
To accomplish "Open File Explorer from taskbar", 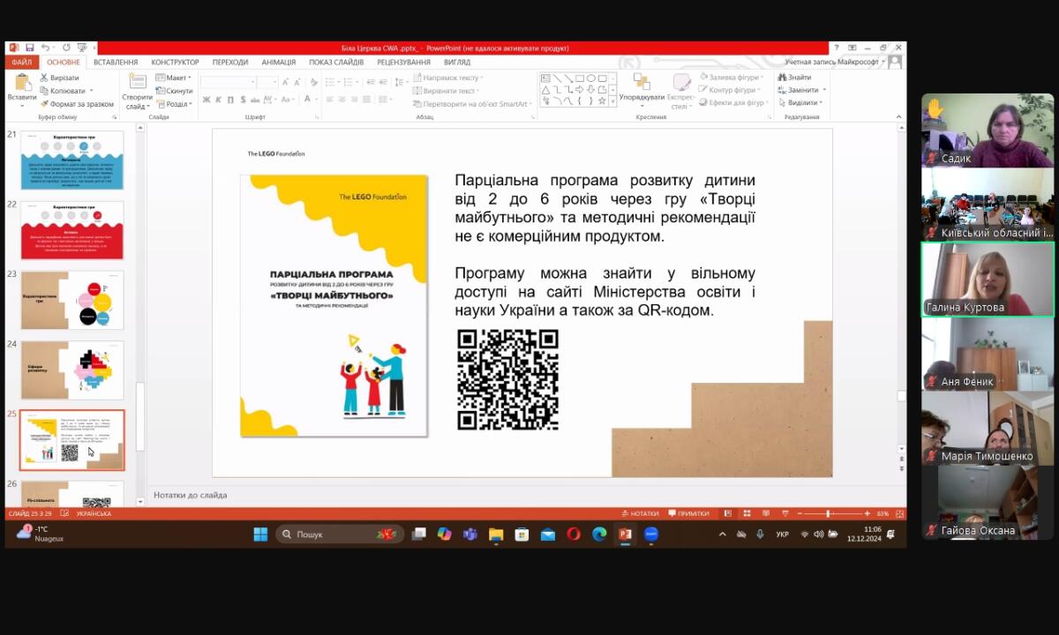I will click(x=496, y=534).
